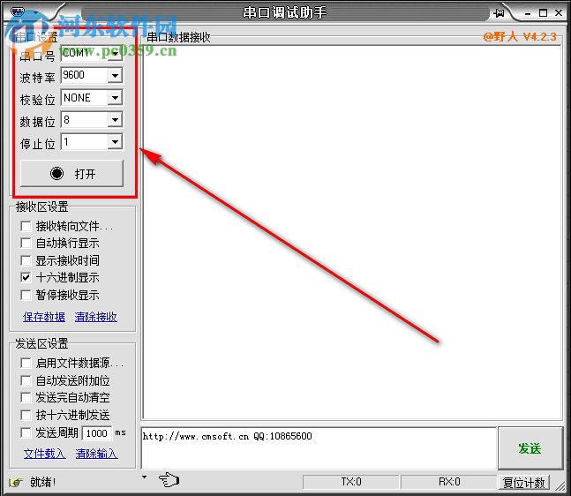Maximize the 串口调试助手 window
The image size is (571, 496).
coord(543,13)
